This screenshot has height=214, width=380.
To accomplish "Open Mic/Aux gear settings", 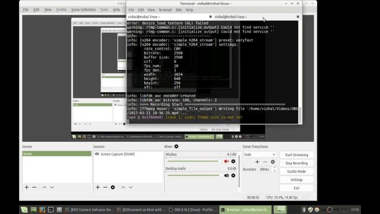I will pos(233,161).
